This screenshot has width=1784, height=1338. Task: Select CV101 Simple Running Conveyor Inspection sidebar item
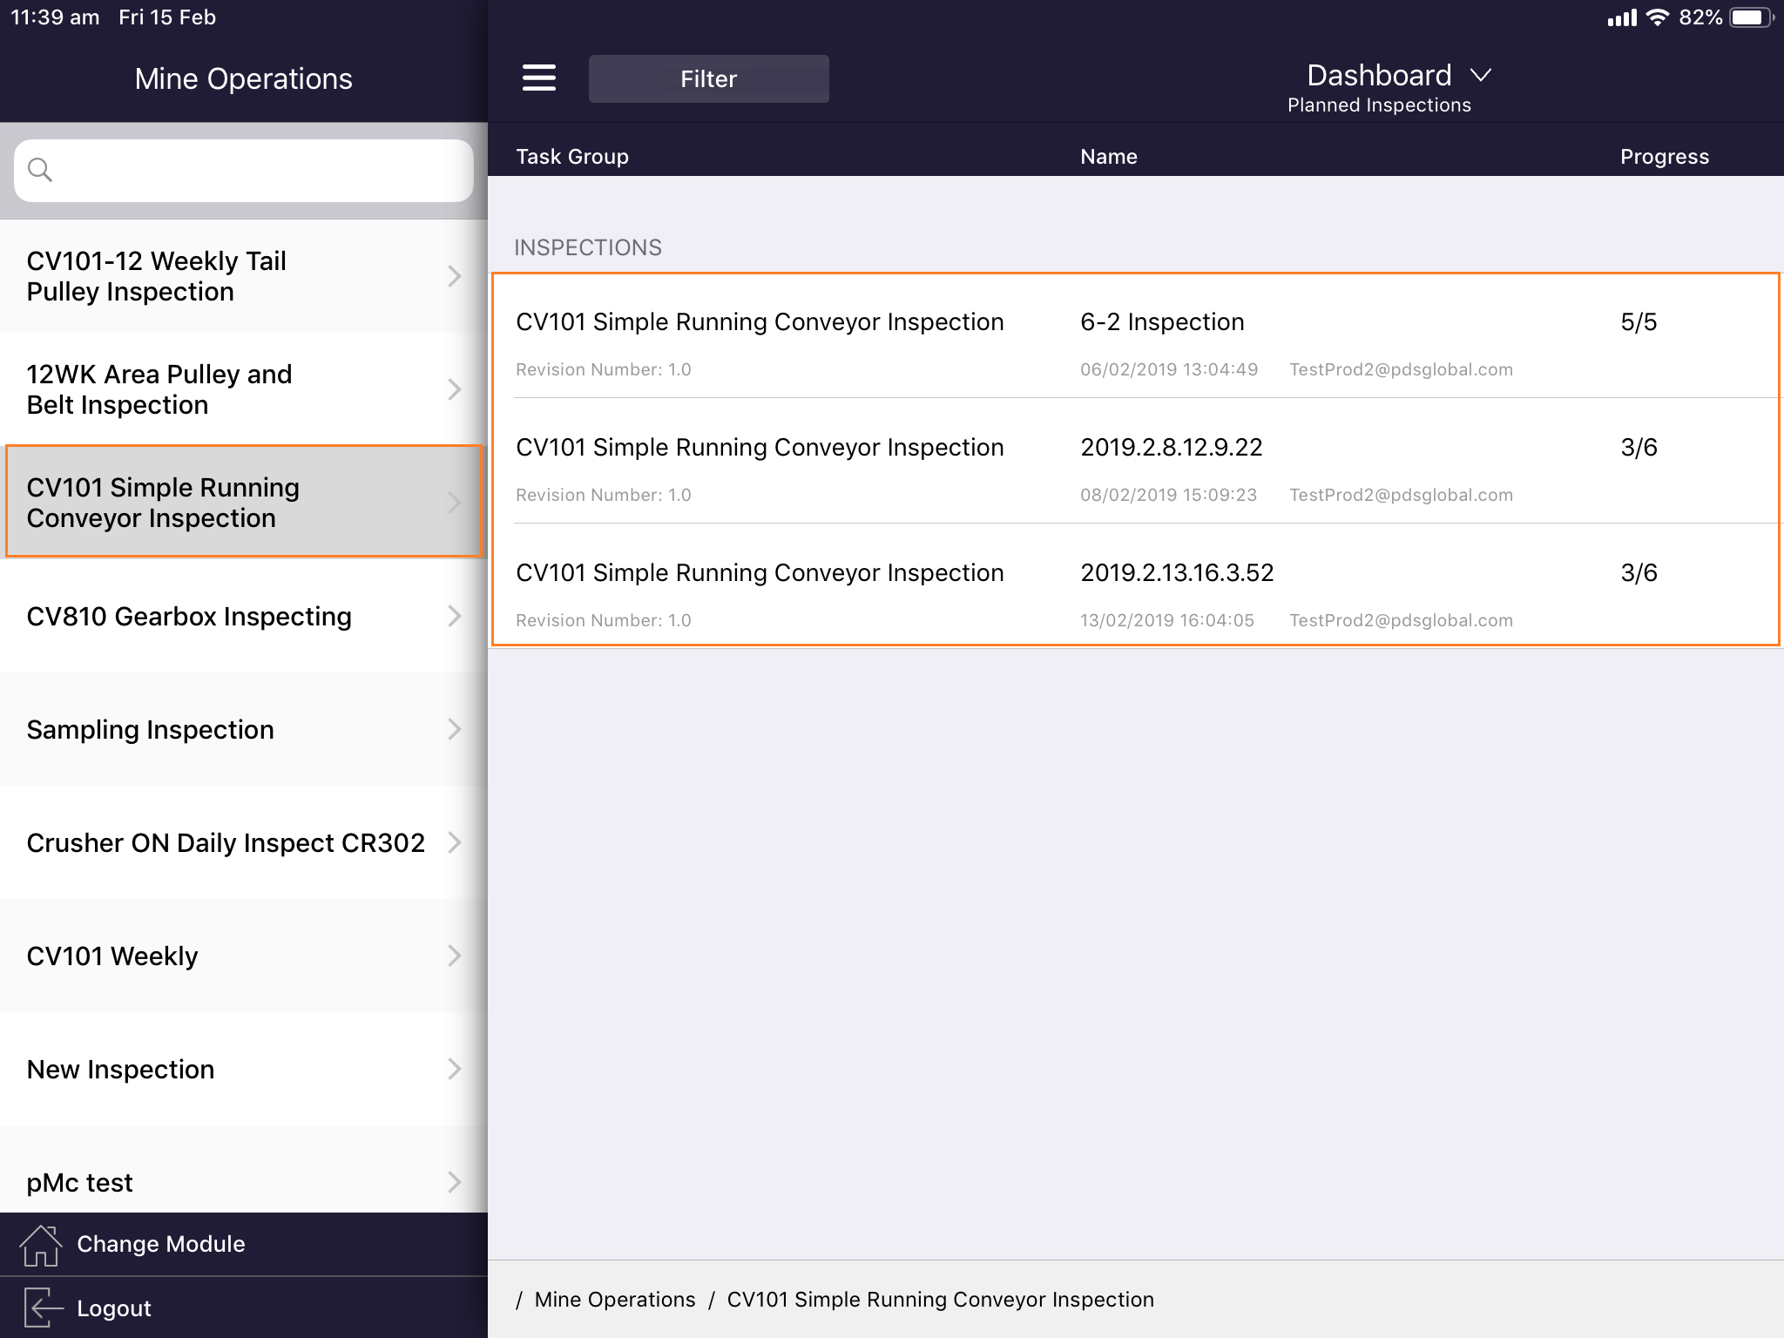point(244,502)
